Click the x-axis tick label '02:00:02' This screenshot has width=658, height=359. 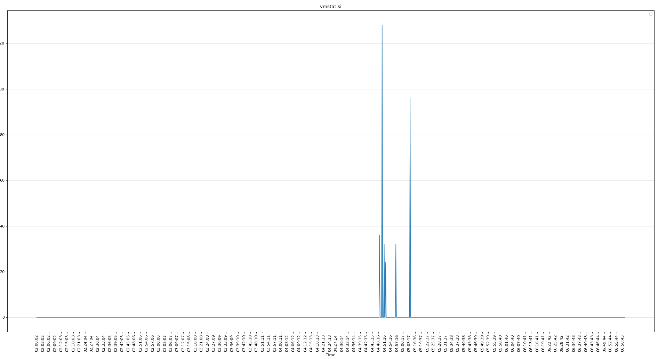[37, 344]
